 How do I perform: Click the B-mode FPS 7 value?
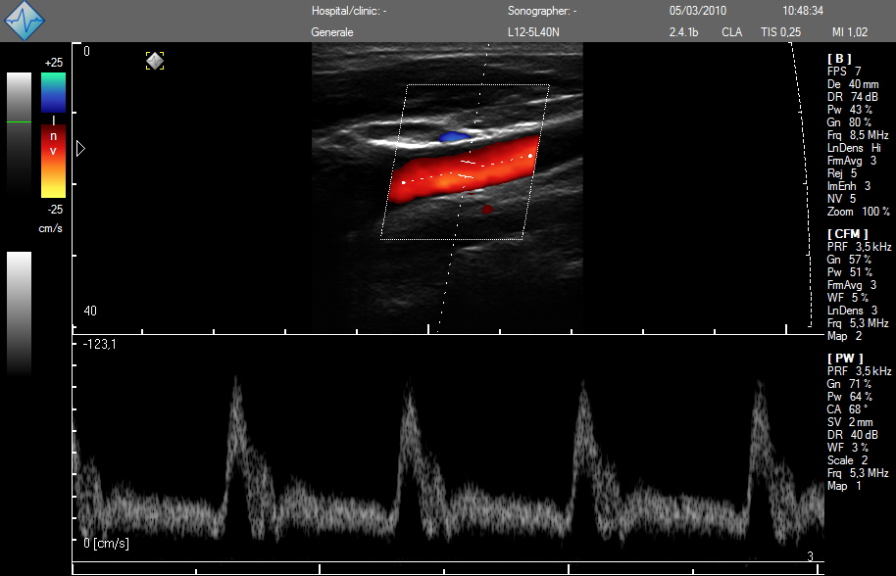[844, 72]
